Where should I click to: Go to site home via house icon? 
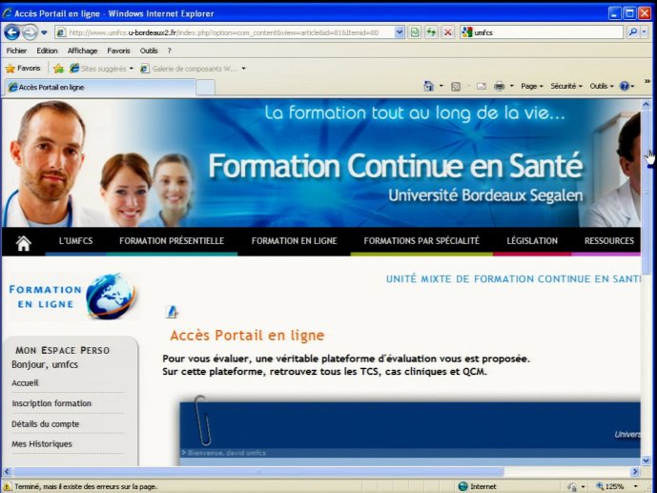[24, 242]
